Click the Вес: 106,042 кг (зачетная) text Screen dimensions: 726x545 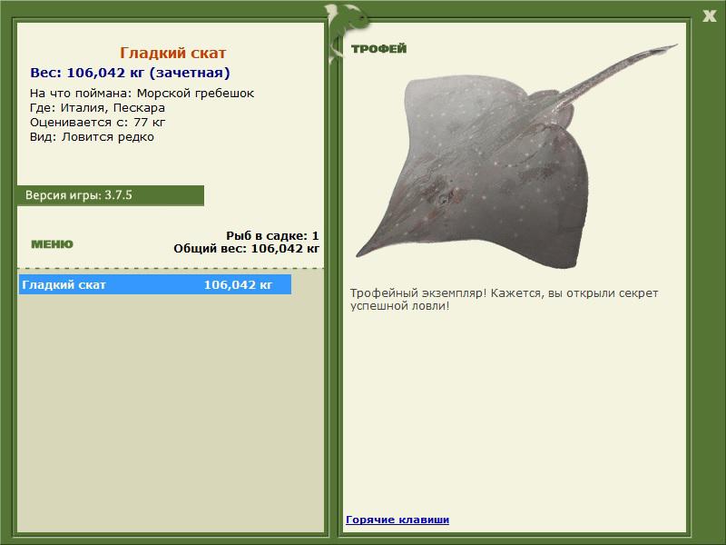130,73
